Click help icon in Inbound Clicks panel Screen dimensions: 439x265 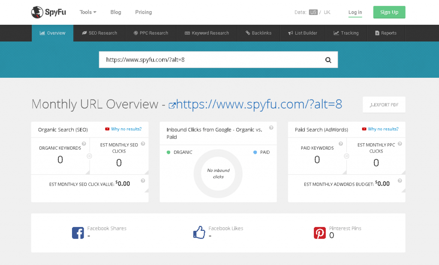(271, 128)
